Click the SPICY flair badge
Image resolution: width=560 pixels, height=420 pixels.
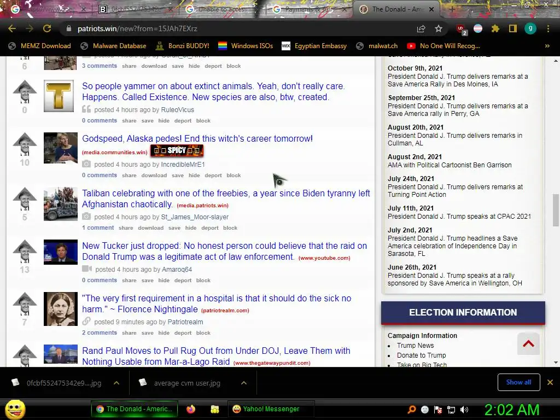177,151
